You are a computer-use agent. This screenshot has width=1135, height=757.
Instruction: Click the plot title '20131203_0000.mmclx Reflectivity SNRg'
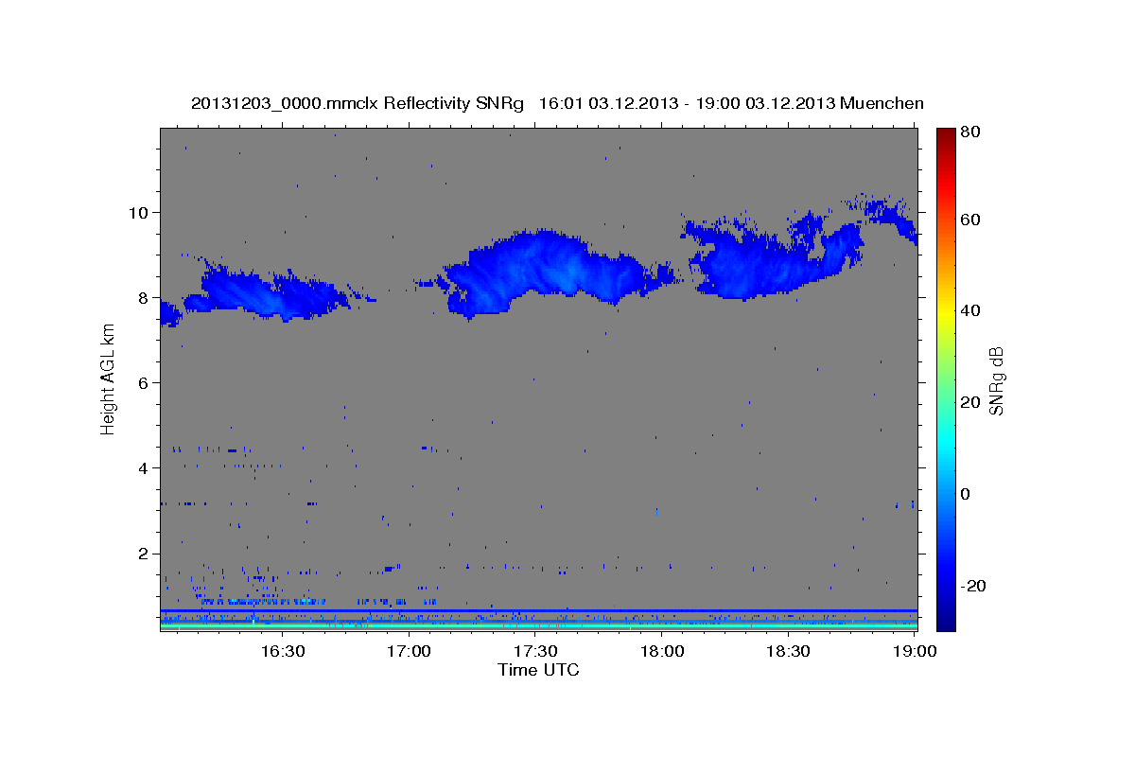[358, 103]
